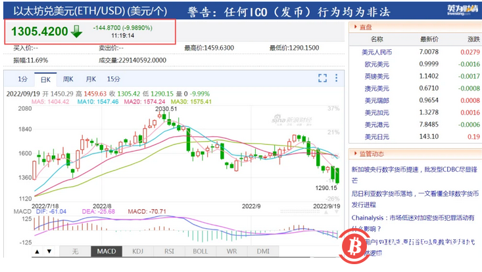Click the 买入价 field
The height and width of the screenshot is (272, 482).
26,48
